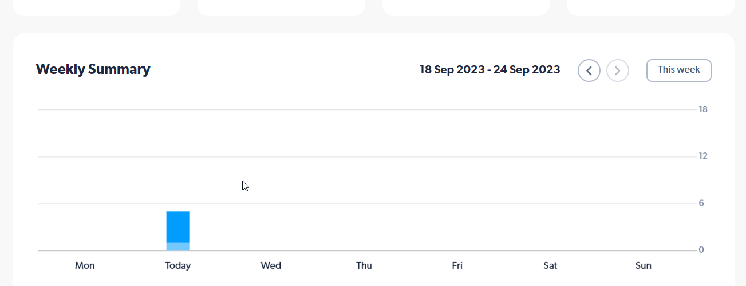Click the Today label under the bar
Screen dimensions: 746x286
point(178,266)
